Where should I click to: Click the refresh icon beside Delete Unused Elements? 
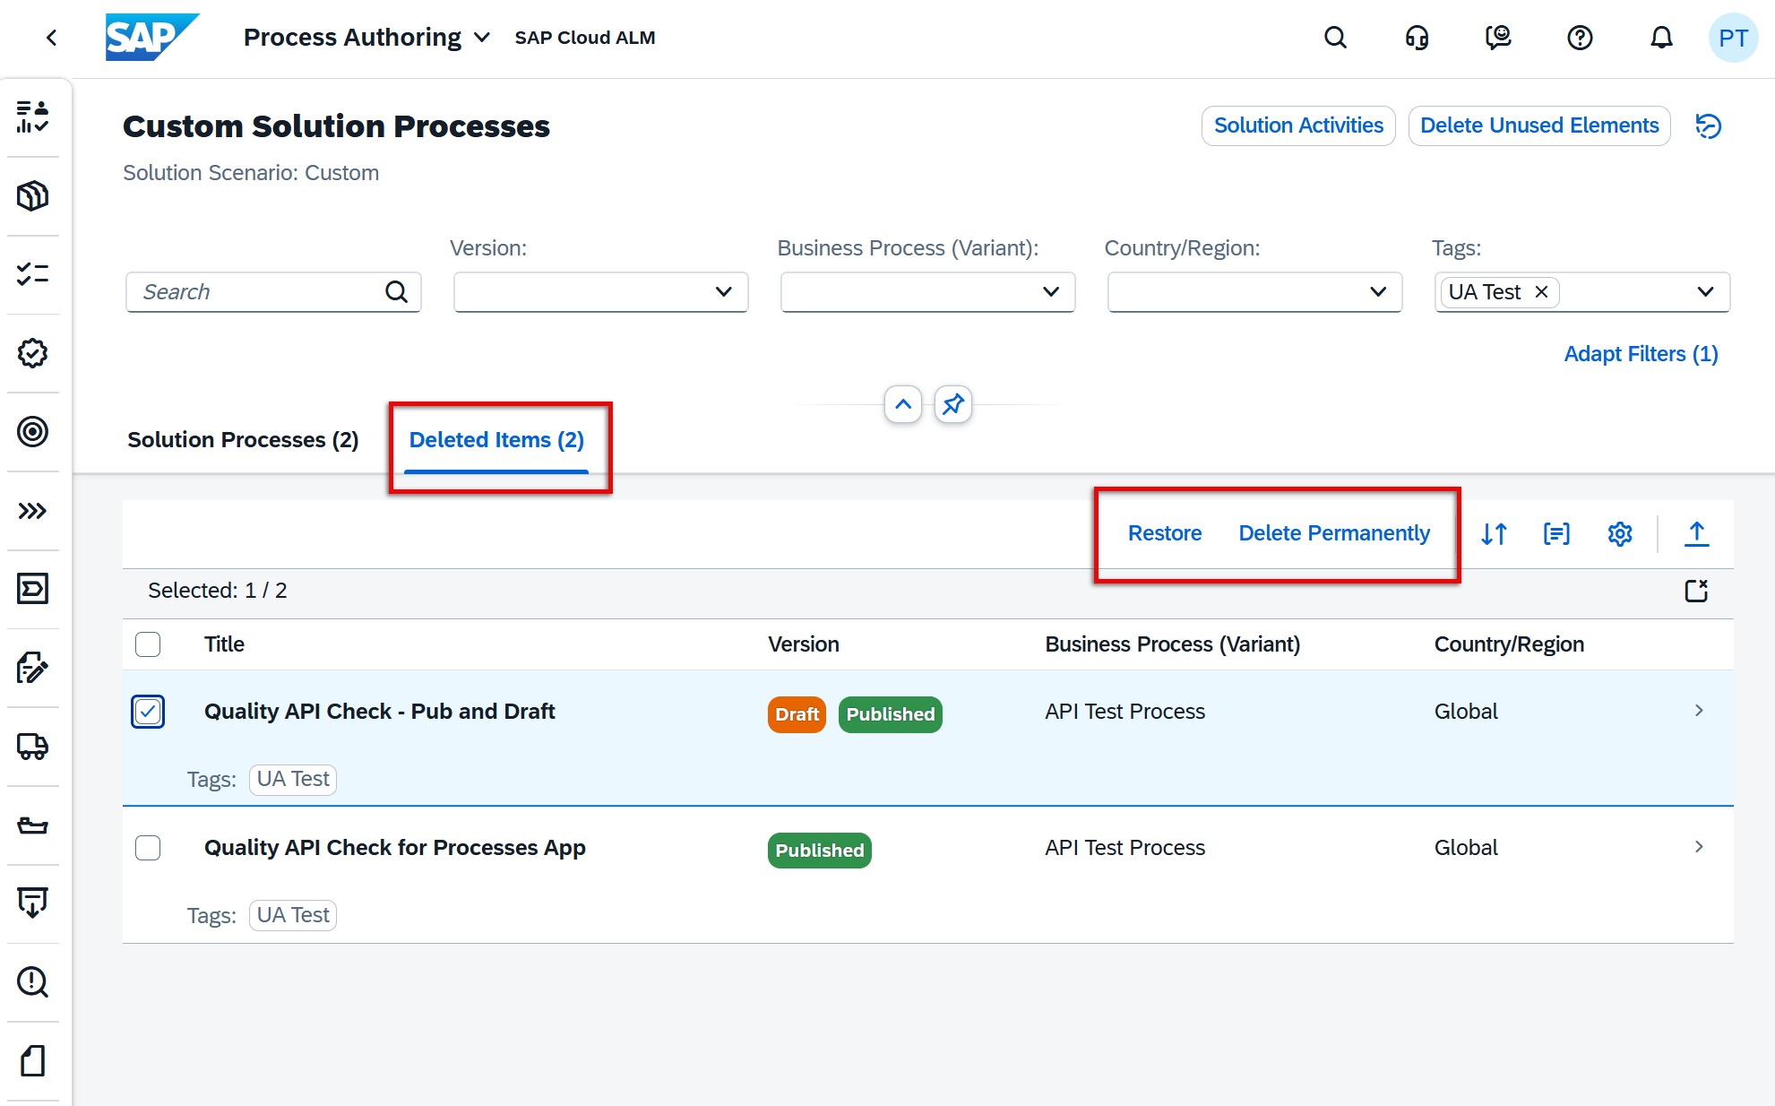tap(1709, 126)
